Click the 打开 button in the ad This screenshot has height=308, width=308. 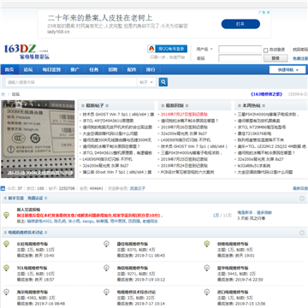click(240, 24)
